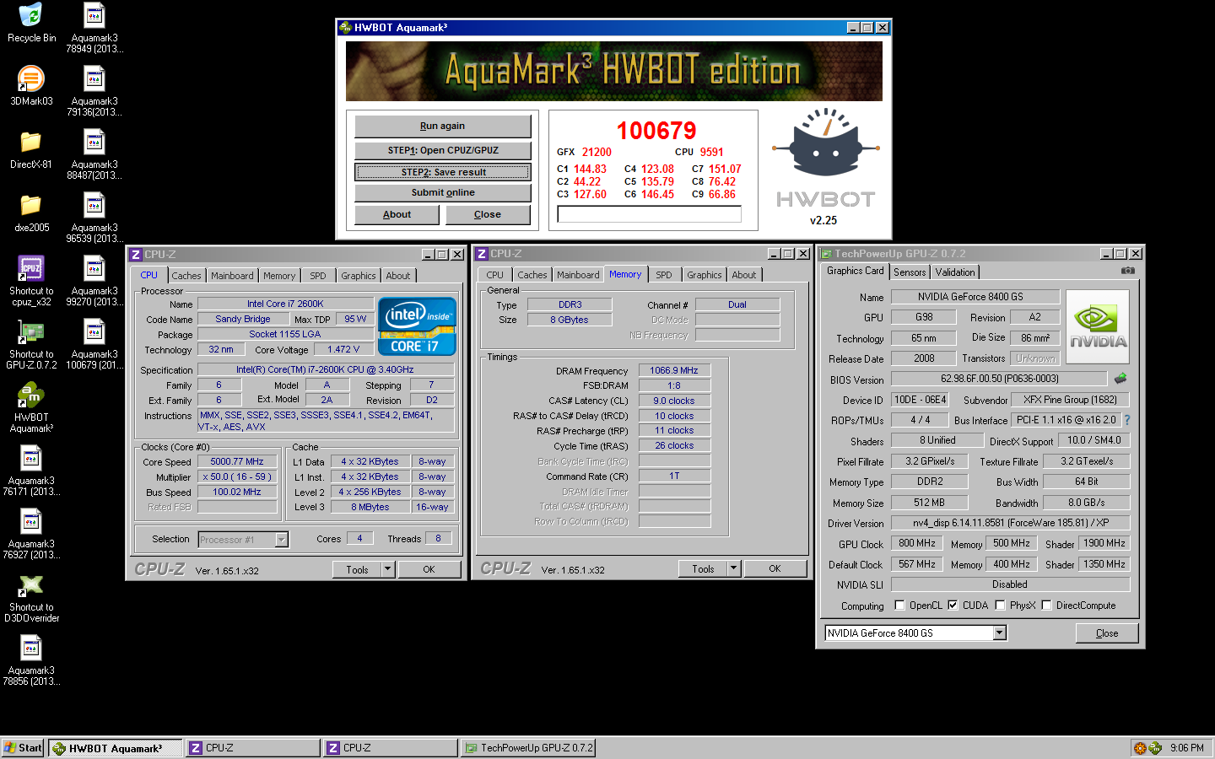Switch to TechPowerUp GPU-Z taskbar button
Image resolution: width=1215 pixels, height=759 pixels.
pos(527,748)
